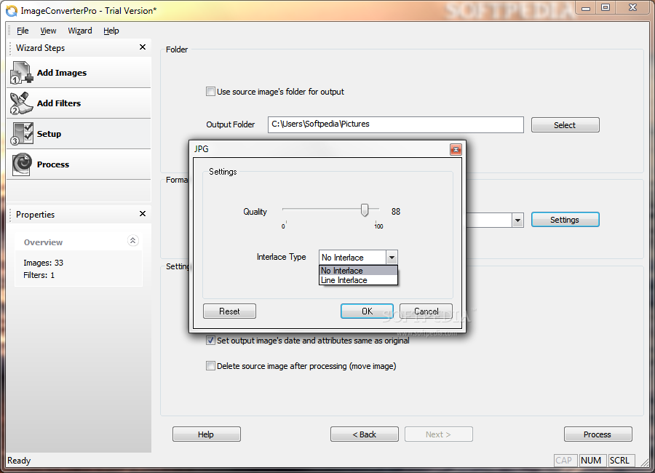Screen dimensions: 655x473
Task: Close the Properties panel
Action: pyautogui.click(x=143, y=213)
